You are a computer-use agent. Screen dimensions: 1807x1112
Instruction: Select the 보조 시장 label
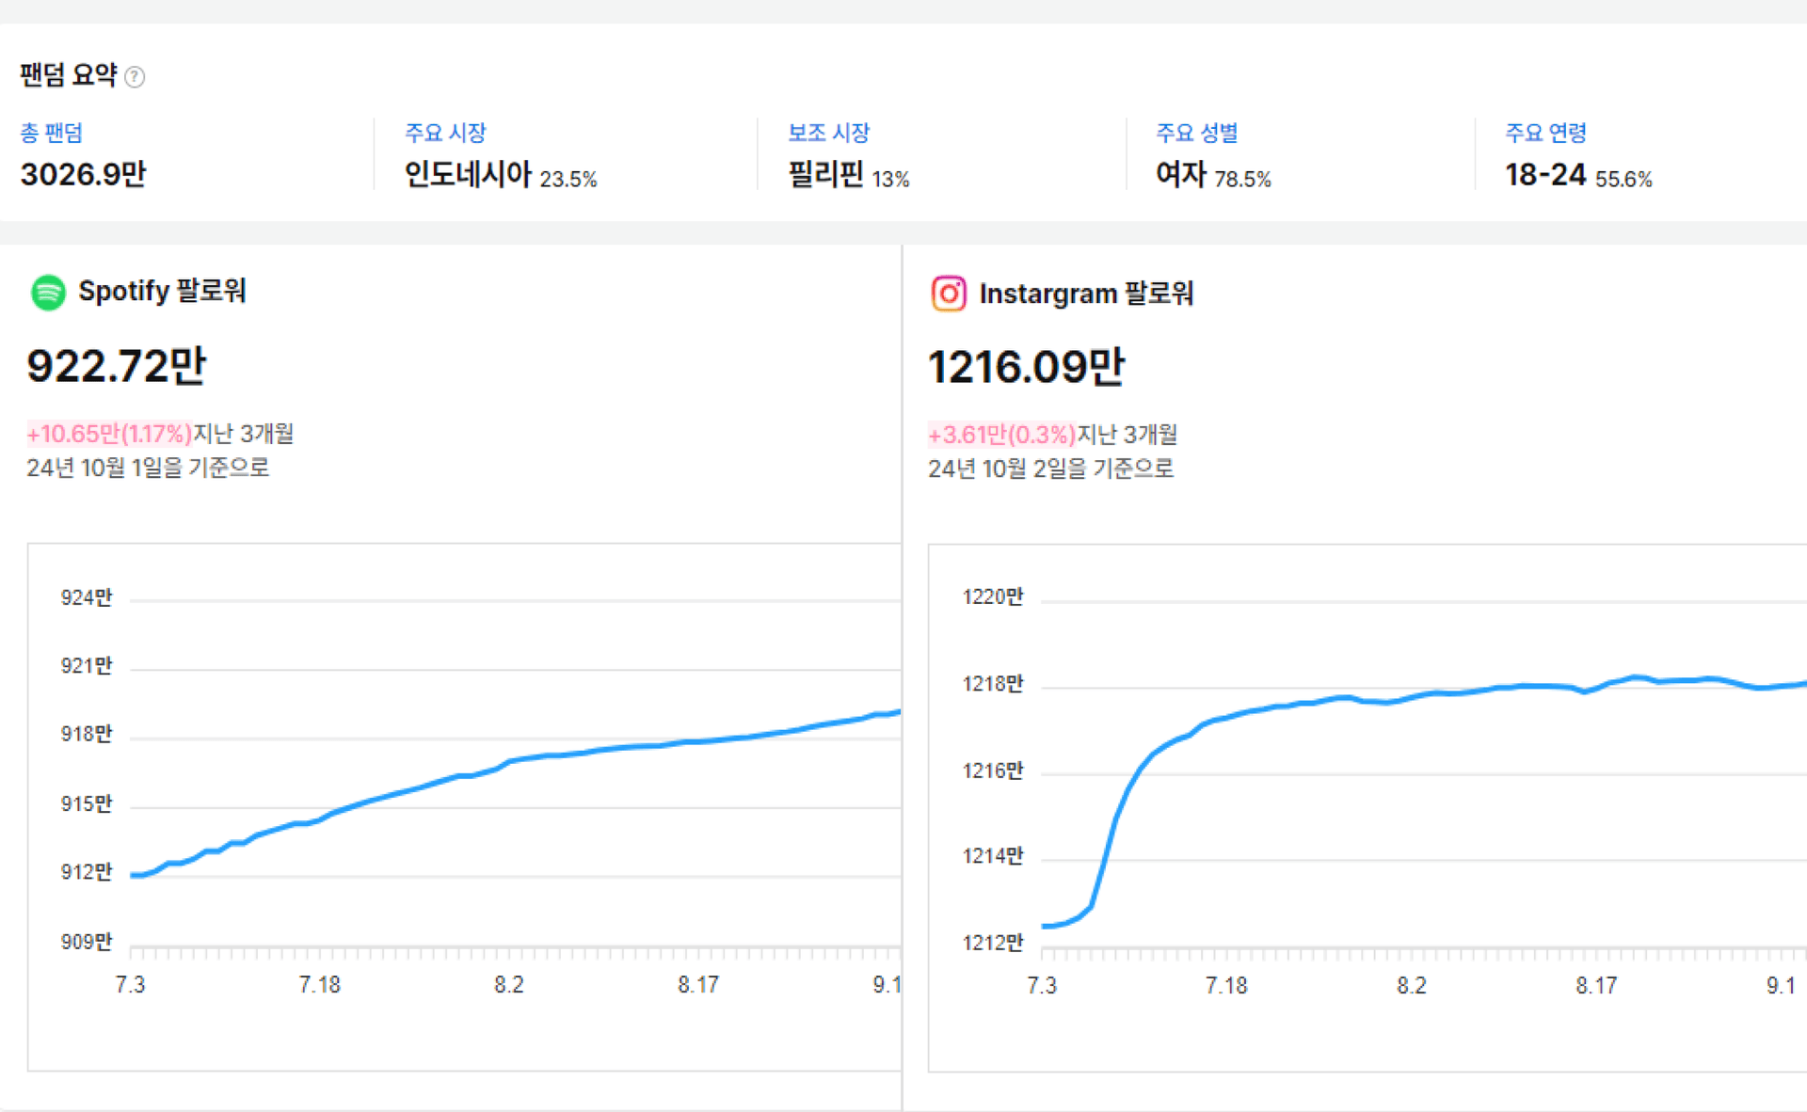pos(828,133)
